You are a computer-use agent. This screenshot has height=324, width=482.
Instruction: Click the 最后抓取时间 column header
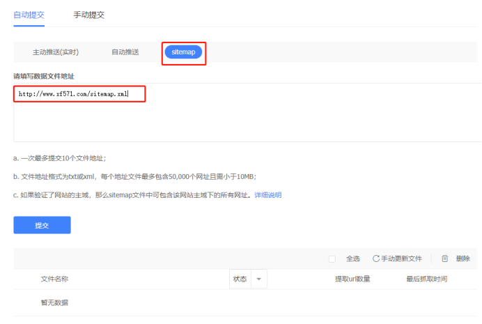[x=426, y=279]
